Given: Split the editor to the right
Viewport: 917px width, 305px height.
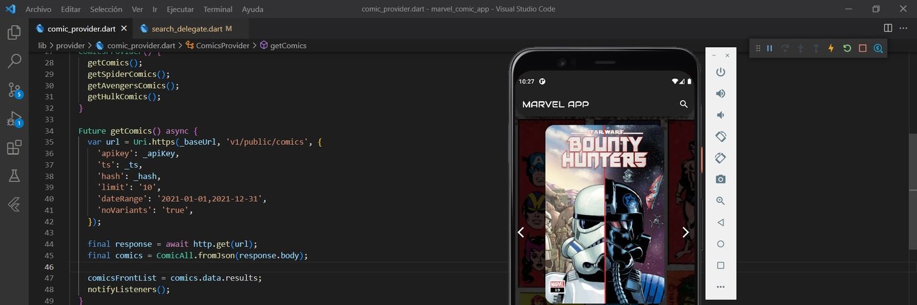Looking at the screenshot, I should point(888,28).
